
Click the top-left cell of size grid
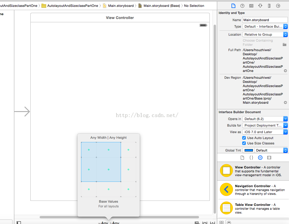point(89,150)
